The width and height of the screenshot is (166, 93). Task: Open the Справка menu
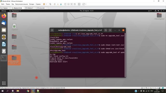pos(38,4)
